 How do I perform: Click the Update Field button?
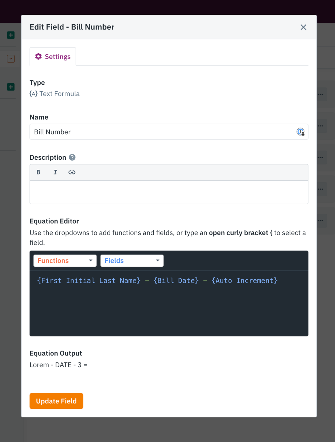pos(56,401)
